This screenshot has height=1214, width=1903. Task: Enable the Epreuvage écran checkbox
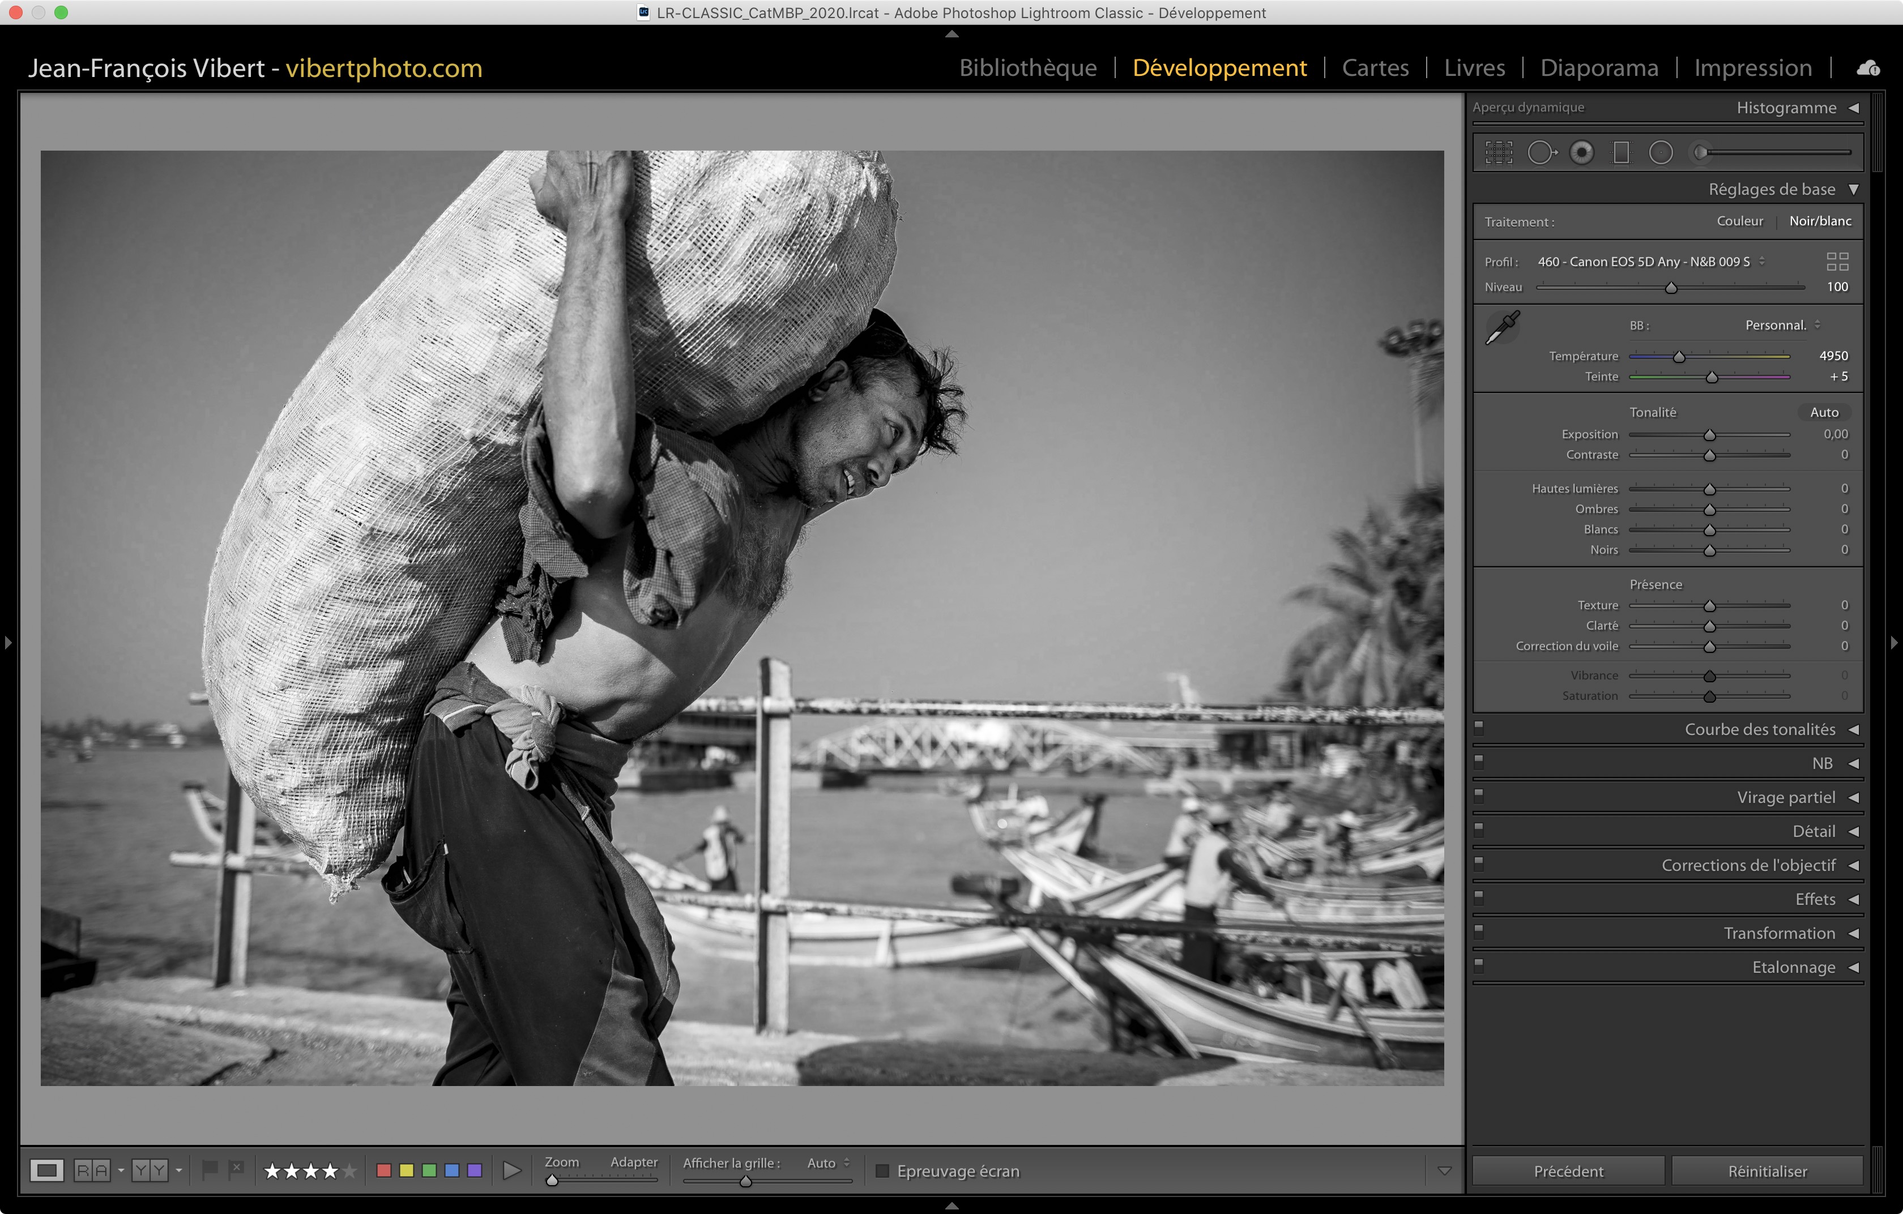point(883,1170)
